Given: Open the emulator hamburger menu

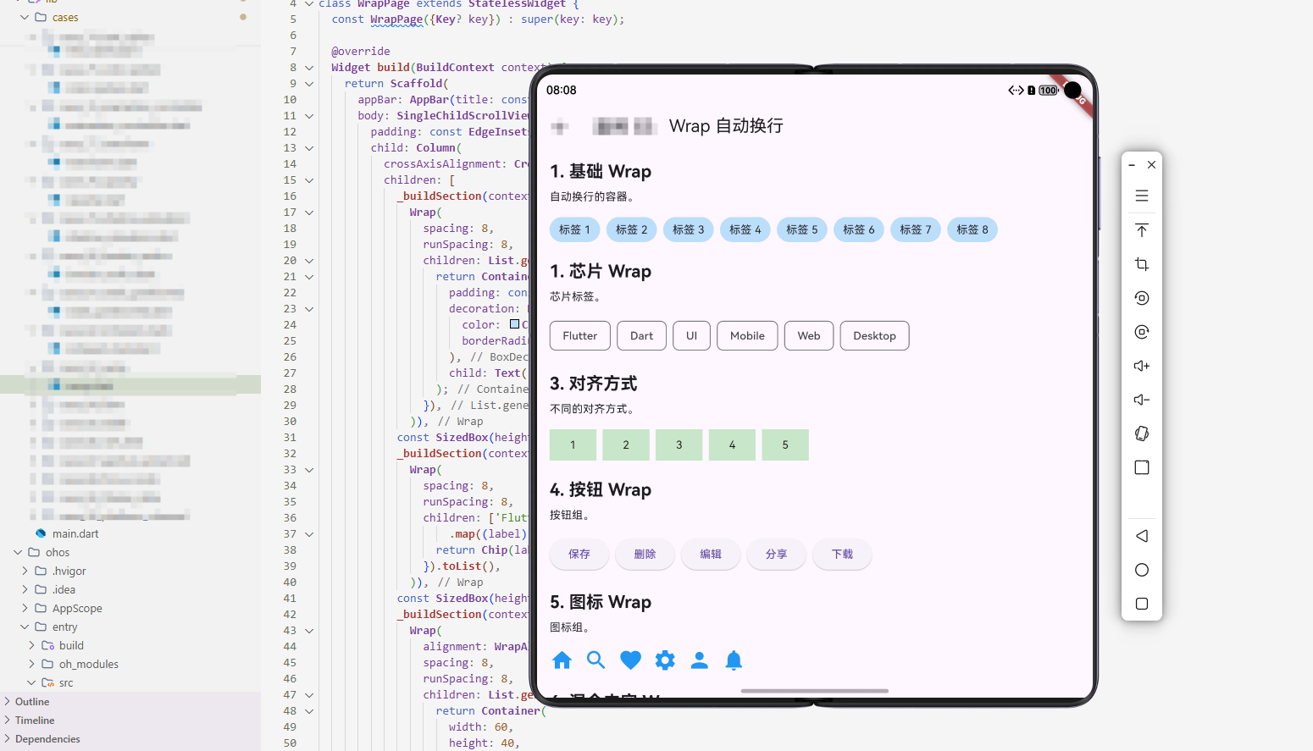Looking at the screenshot, I should click(1141, 196).
